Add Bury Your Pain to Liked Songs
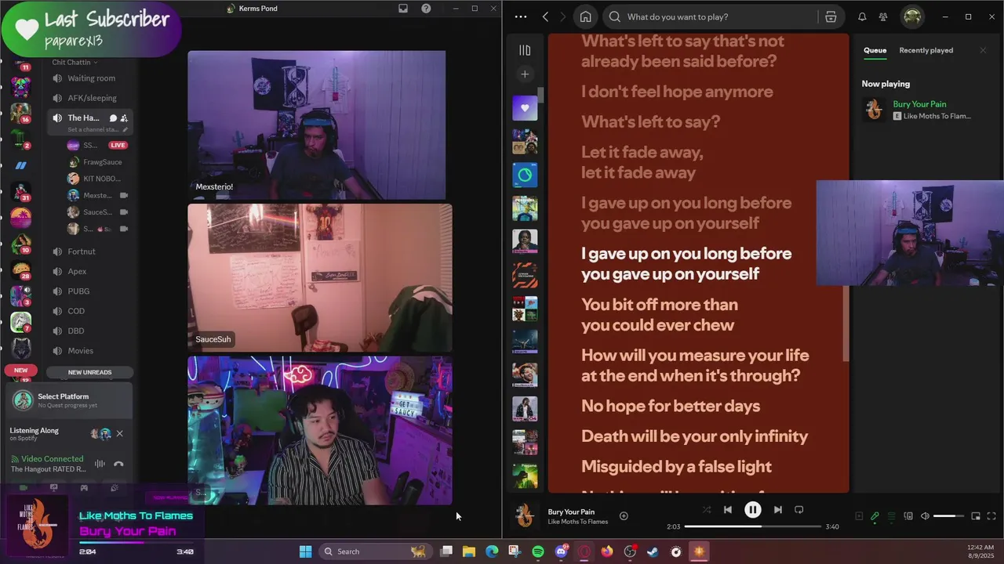This screenshot has width=1004, height=564. (x=624, y=515)
